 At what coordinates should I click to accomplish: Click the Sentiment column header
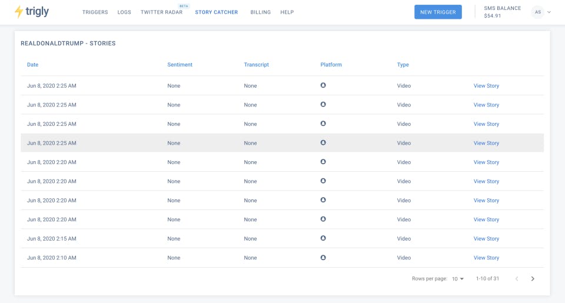(x=180, y=65)
